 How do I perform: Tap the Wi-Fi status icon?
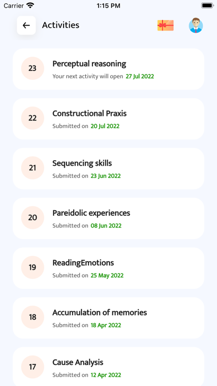point(30,6)
